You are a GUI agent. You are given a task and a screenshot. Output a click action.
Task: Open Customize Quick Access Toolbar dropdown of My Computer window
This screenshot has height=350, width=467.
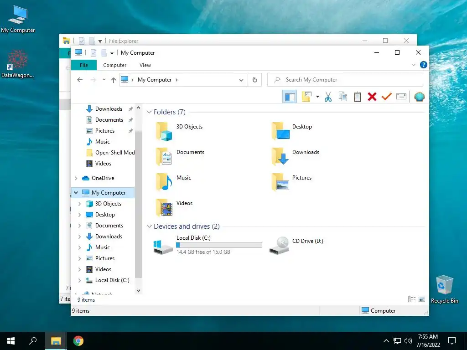tap(112, 53)
